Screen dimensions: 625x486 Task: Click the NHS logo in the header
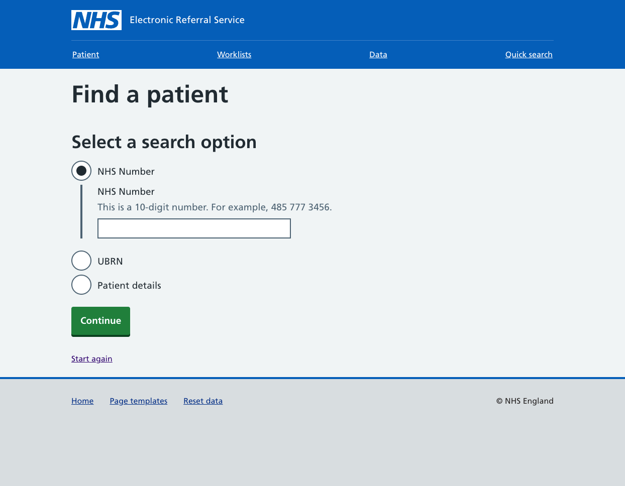point(96,20)
